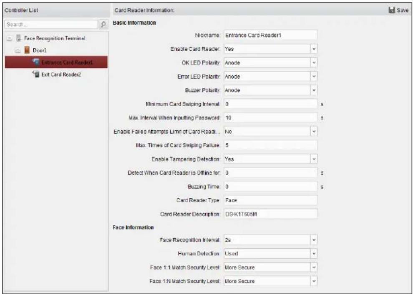Viewport: 413px width, 294px height.
Task: Open the Face Recognition Interval dropdown
Action: click(x=313, y=240)
